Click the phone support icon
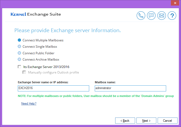The width and height of the screenshot is (181, 127). tap(141, 16)
